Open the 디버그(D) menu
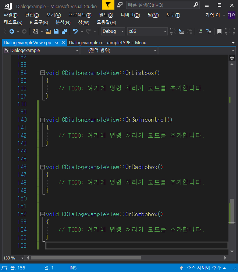The image size is (238, 272). [130, 15]
